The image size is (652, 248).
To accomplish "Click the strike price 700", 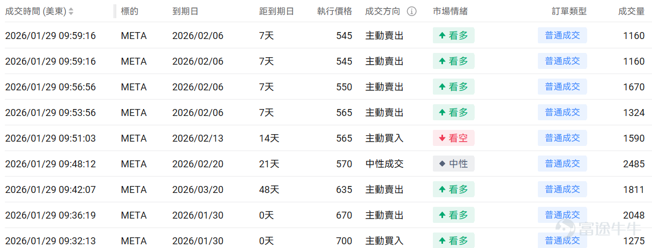I will (x=344, y=241).
